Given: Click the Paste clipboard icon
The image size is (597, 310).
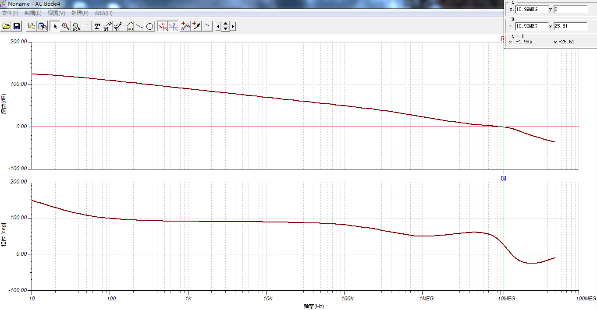Looking at the screenshot, I should coord(43,26).
